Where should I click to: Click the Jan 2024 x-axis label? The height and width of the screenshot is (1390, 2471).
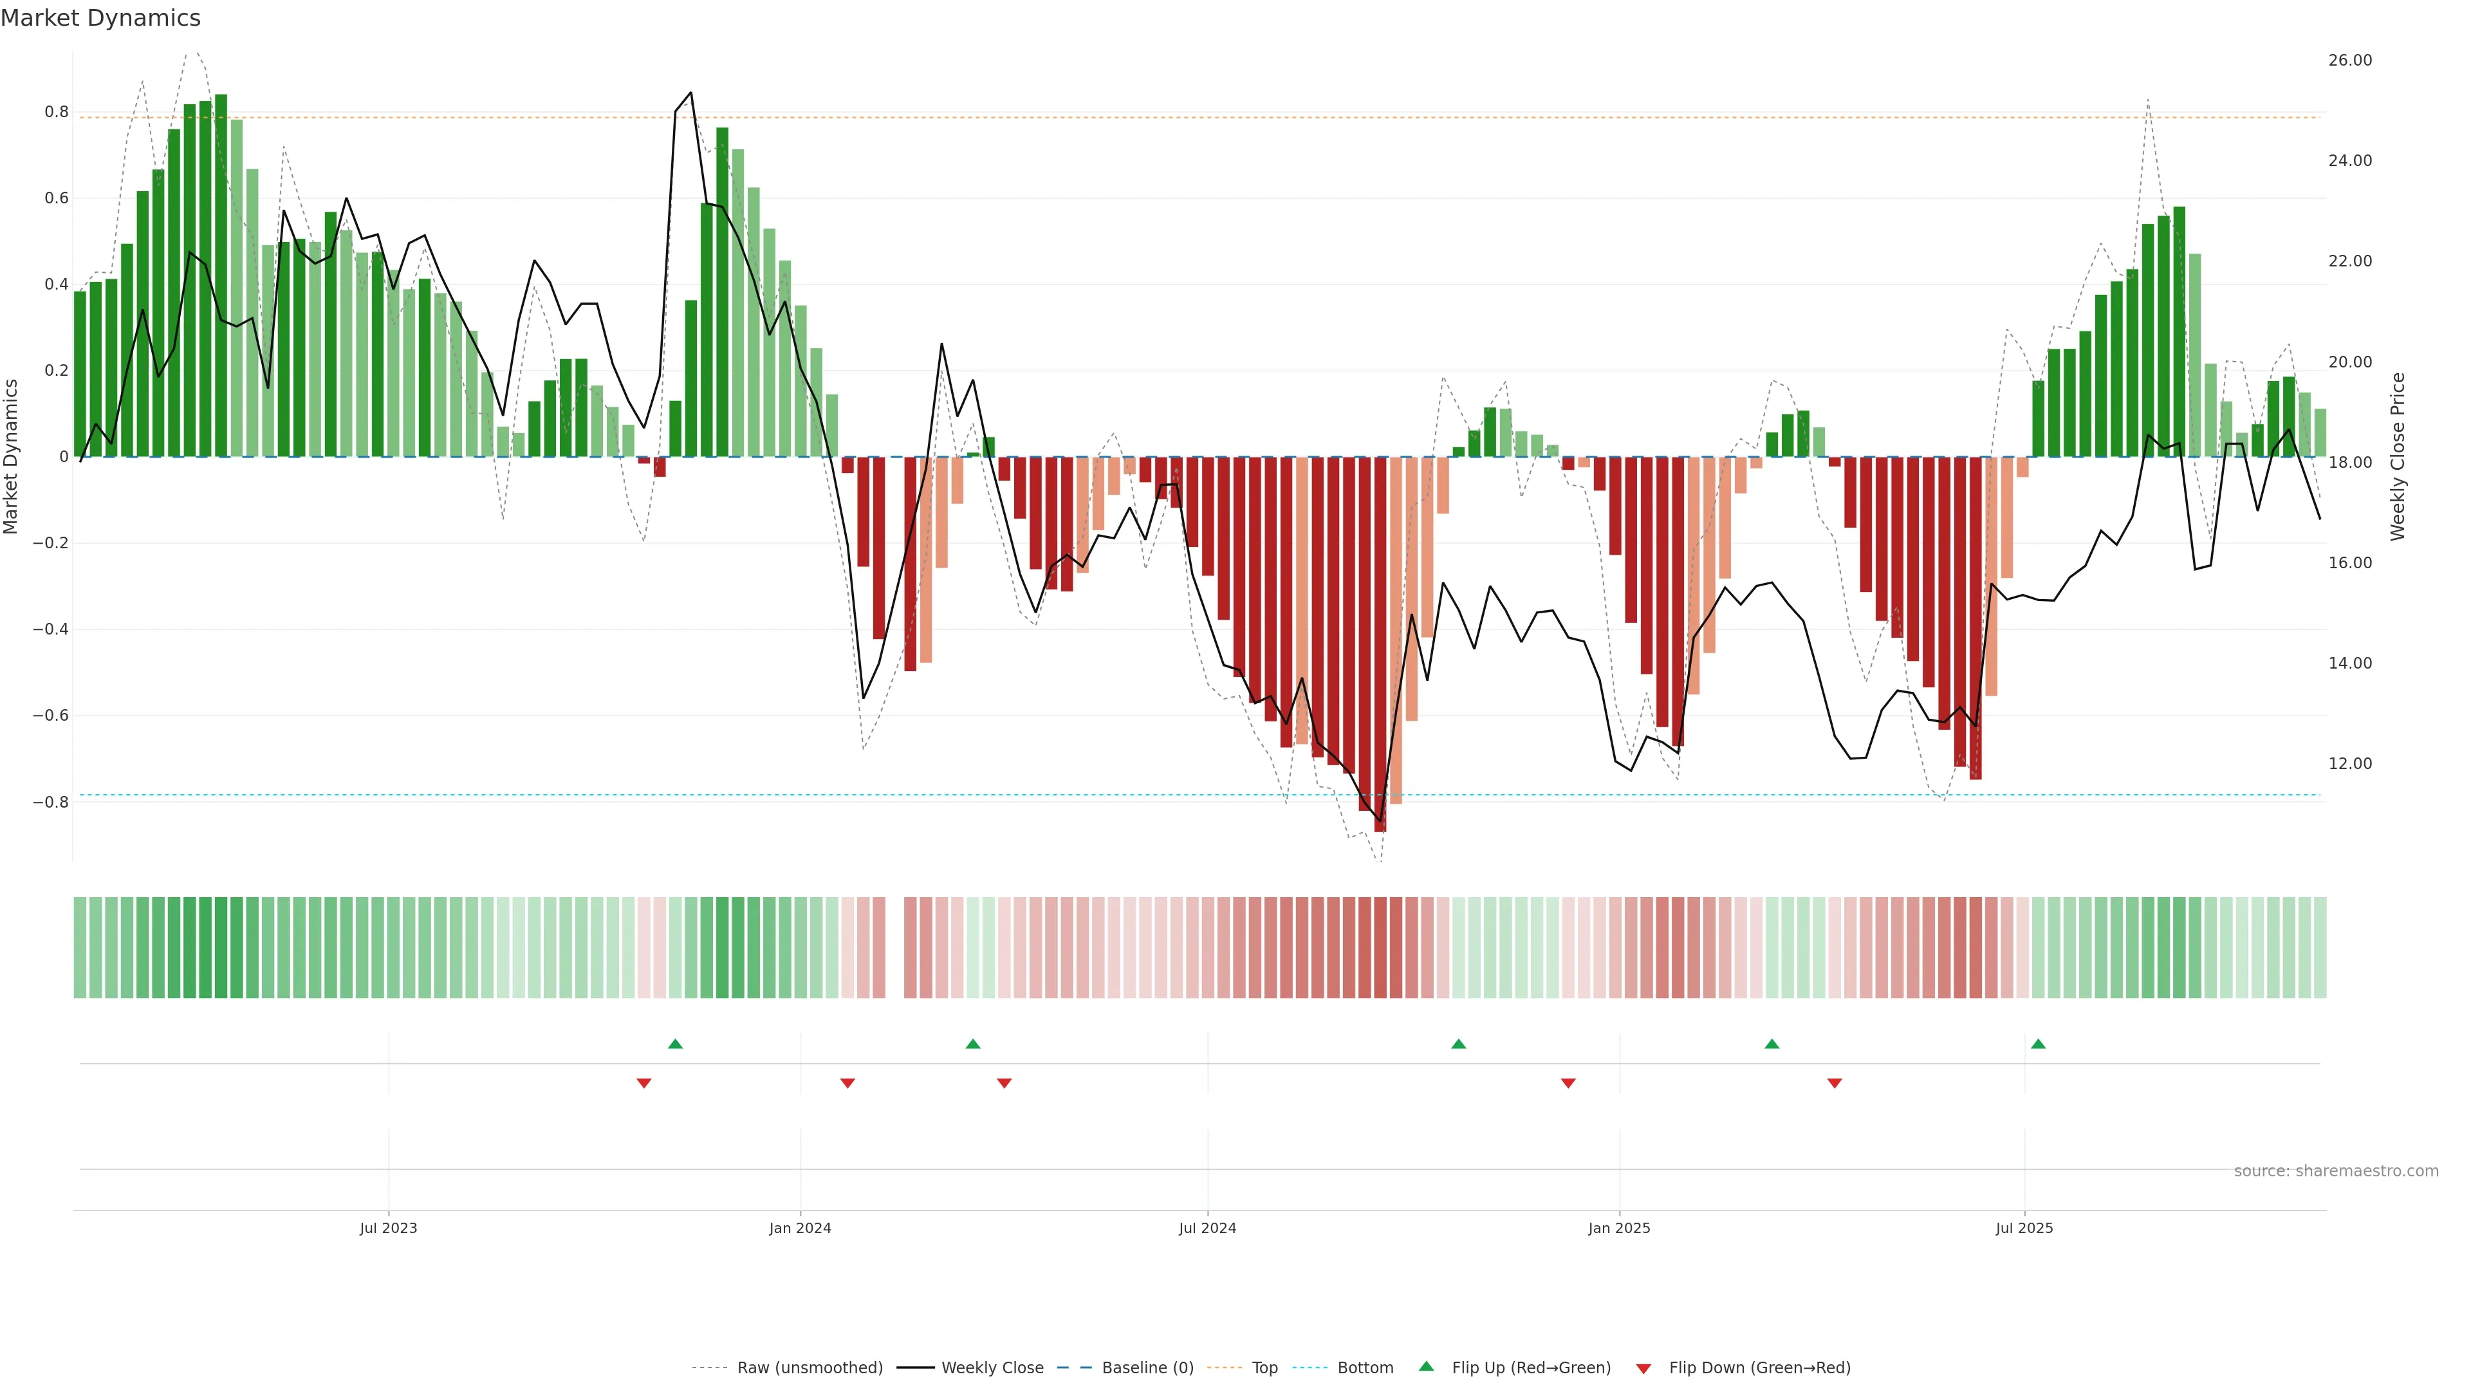tap(800, 1228)
